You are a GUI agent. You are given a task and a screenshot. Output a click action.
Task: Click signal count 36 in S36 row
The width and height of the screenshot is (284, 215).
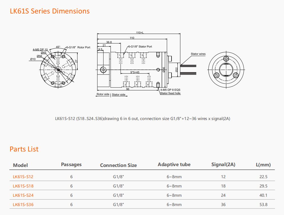tap(223, 205)
